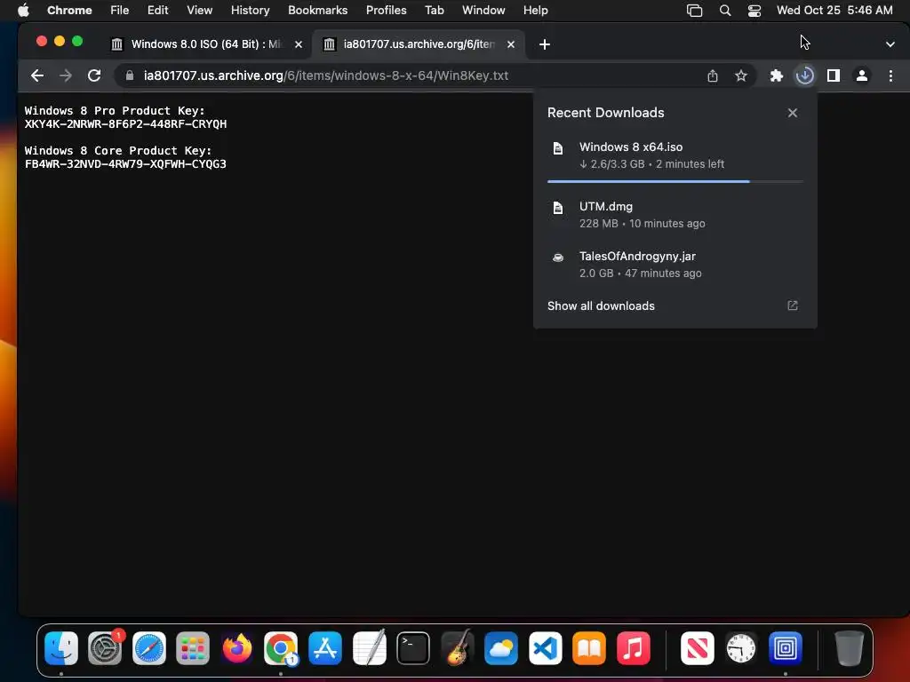Open Stage Manager from the menu bar

click(x=694, y=10)
